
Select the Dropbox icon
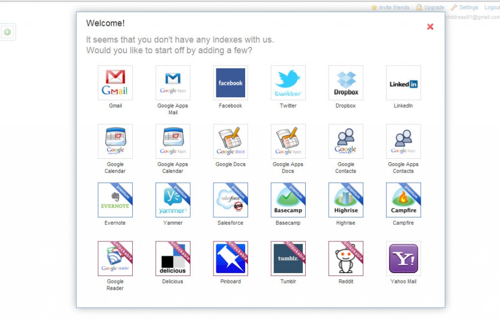346,83
